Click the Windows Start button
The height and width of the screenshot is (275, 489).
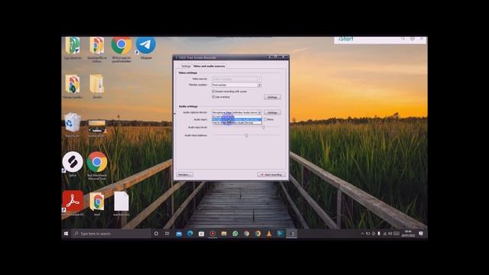pos(66,234)
